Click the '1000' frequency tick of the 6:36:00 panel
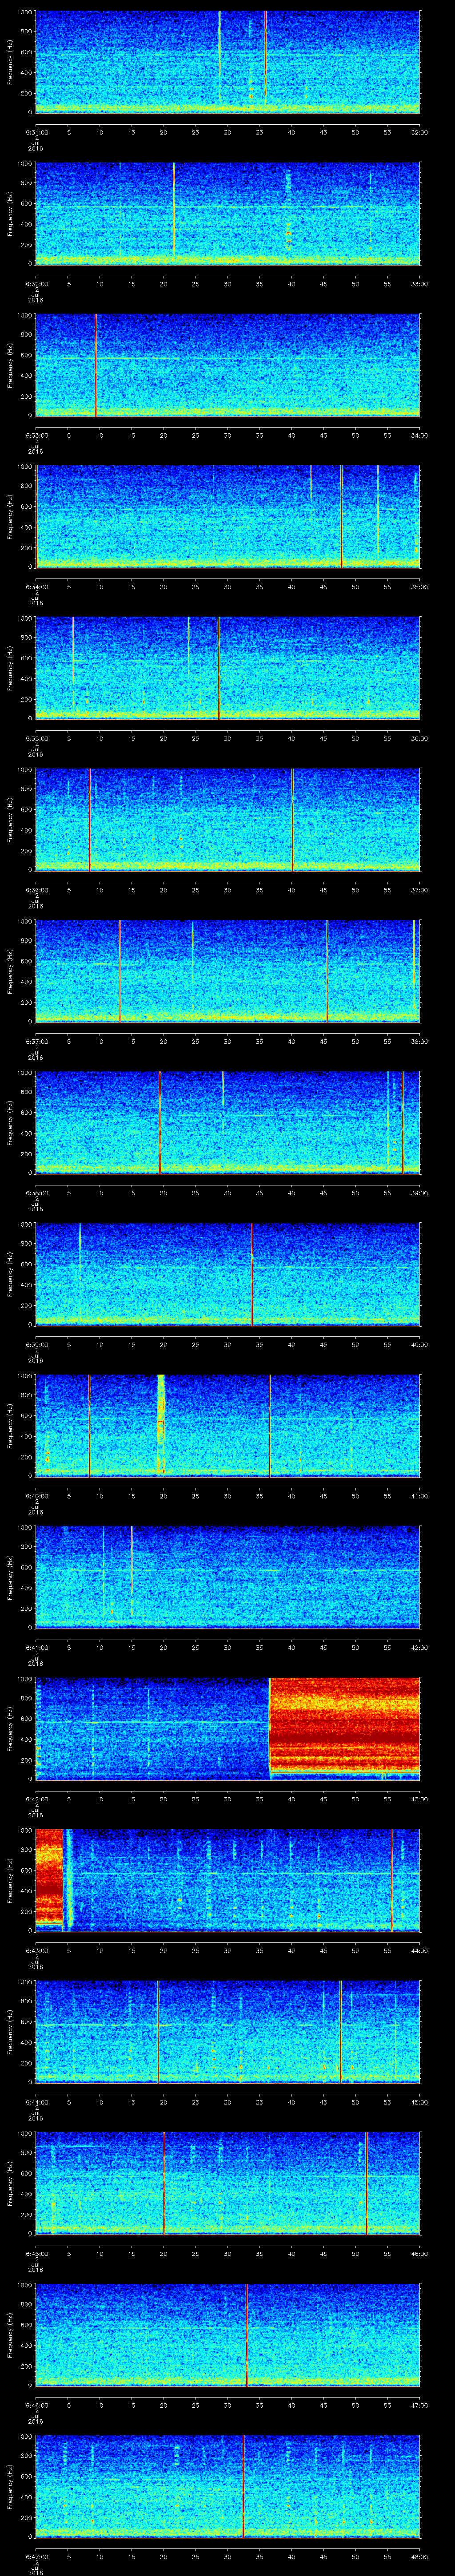 (x=25, y=770)
